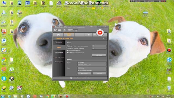
Task: Take a screenshot with the camera icon
Action: click(94, 35)
